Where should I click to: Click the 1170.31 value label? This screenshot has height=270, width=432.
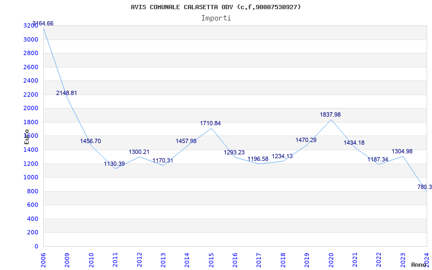tap(163, 160)
